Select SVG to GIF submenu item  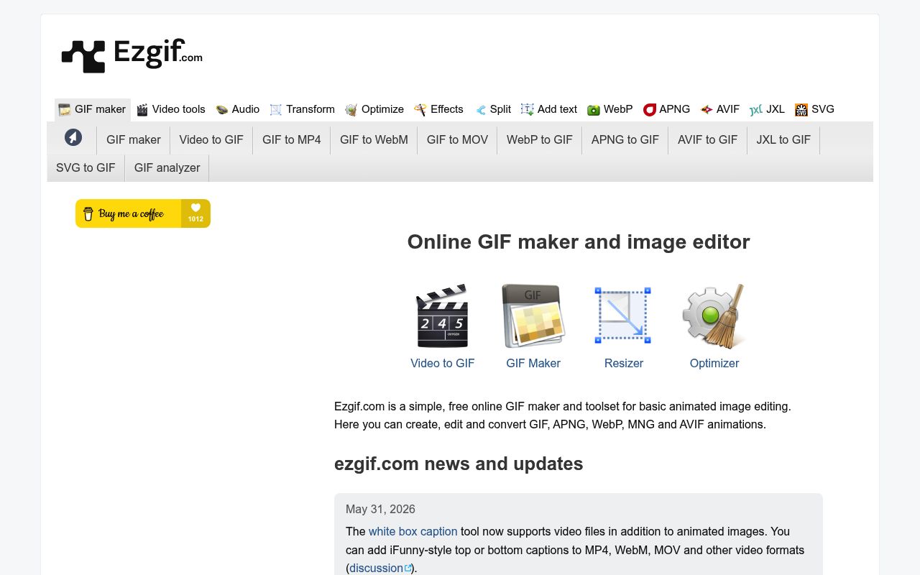coord(86,167)
